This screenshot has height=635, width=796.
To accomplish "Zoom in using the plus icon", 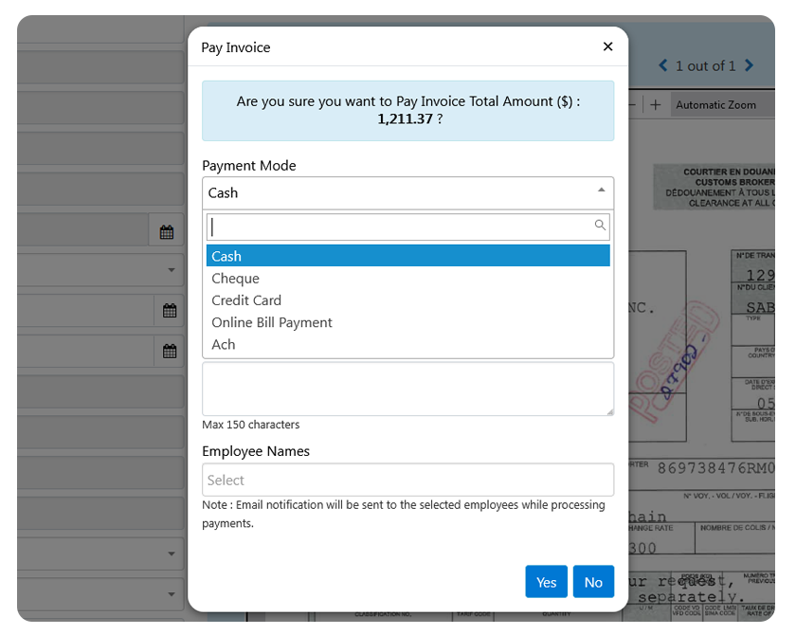I will (655, 104).
